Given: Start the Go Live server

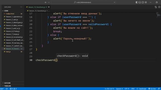Looking at the screenshot, I should pos(152,89).
